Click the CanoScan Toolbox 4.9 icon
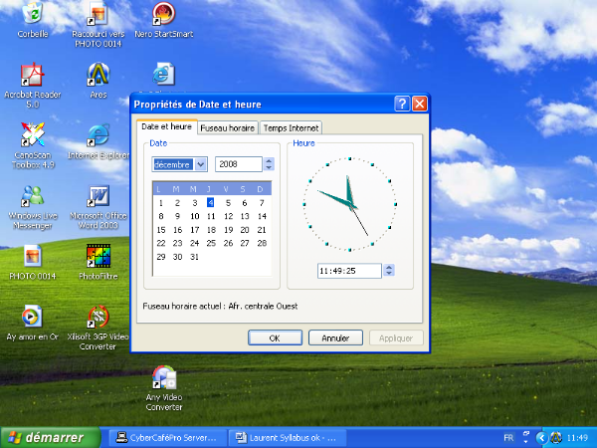597x448 pixels. (x=33, y=135)
